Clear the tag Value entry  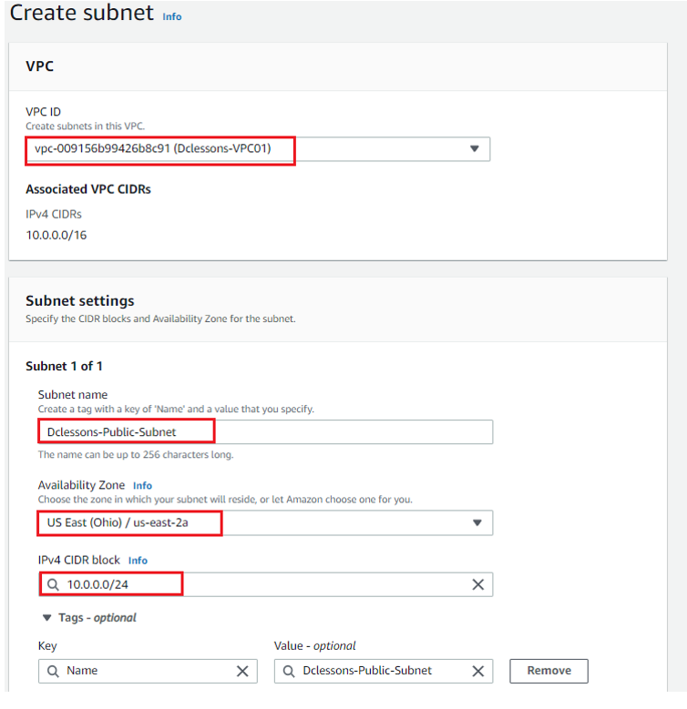[x=478, y=671]
